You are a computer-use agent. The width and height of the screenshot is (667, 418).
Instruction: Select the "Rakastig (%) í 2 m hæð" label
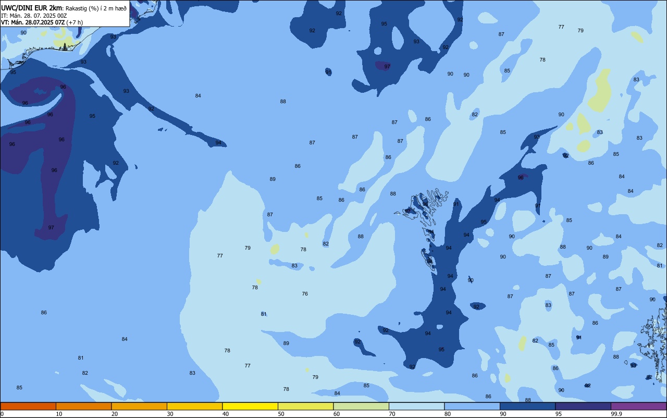pyautogui.click(x=96, y=8)
